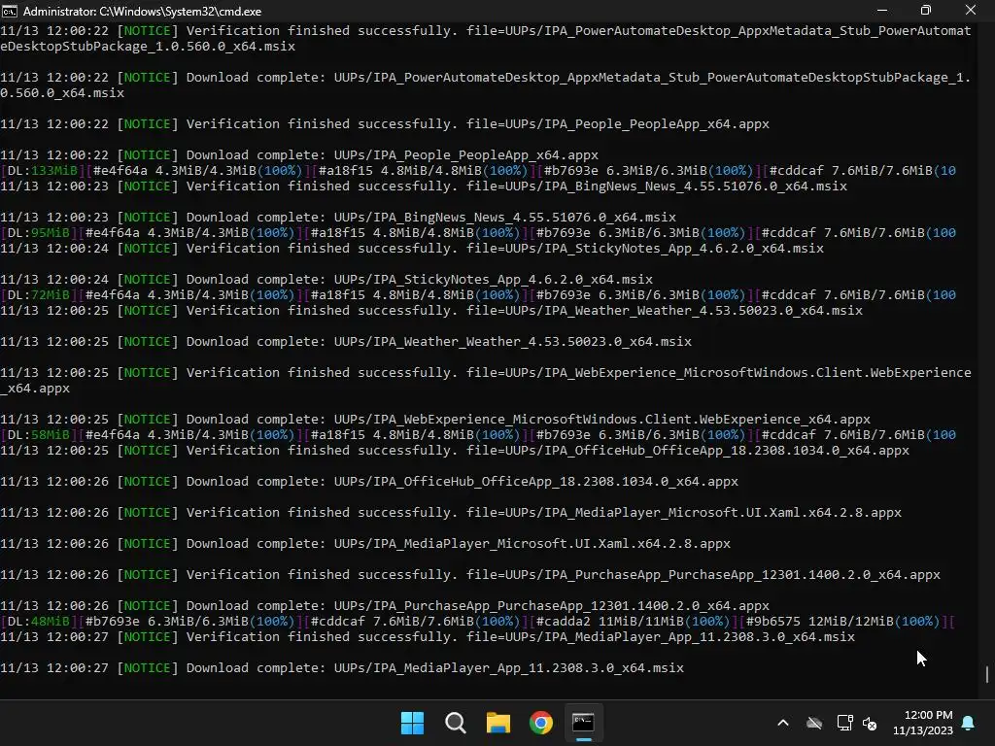995x746 pixels.
Task: Click line Download complete: IPA_OfficeHub_OfficeApp_18.2308.1034.0_x64.appx
Action: click(369, 482)
